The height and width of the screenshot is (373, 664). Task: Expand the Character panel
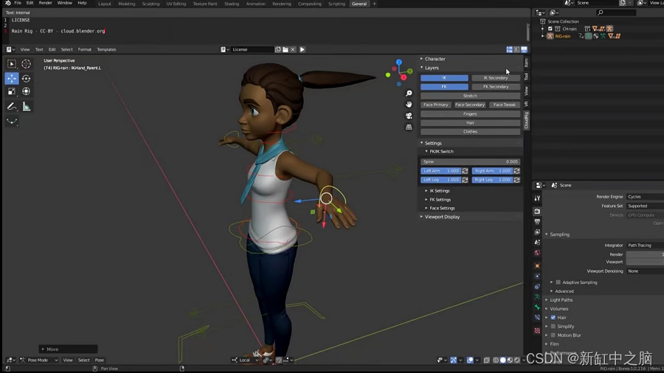pos(433,59)
